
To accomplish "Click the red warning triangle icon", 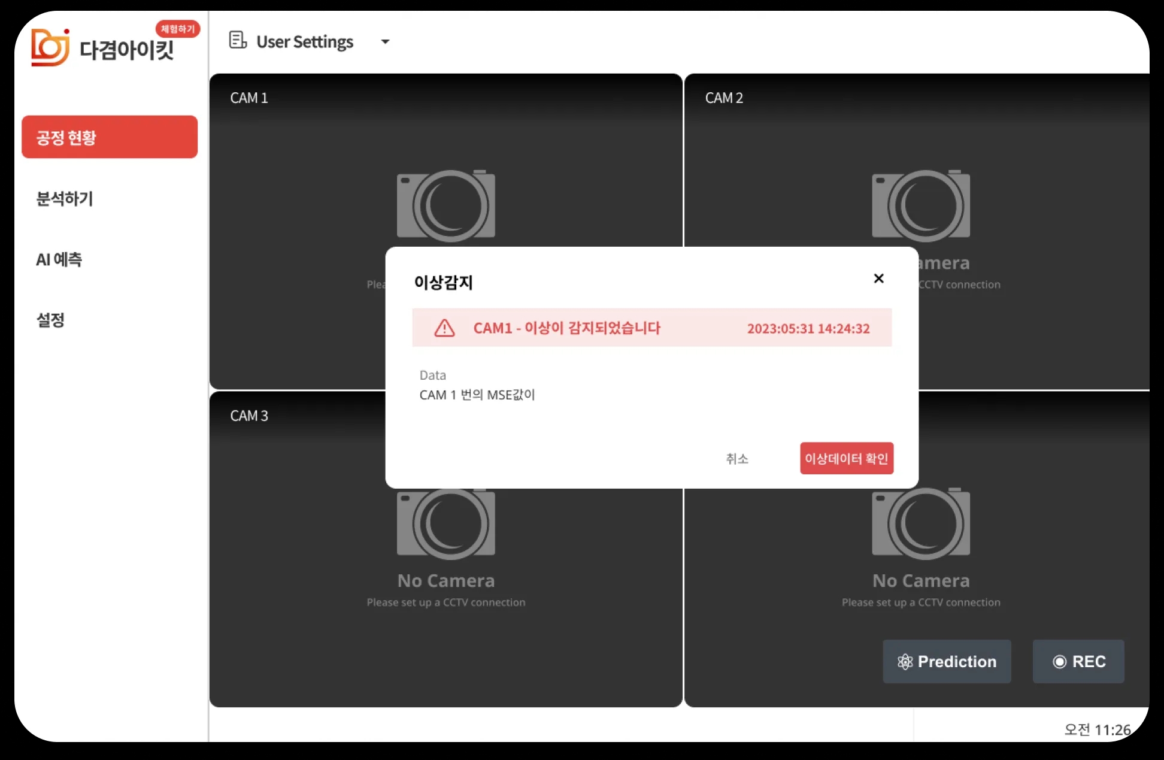I will coord(444,328).
